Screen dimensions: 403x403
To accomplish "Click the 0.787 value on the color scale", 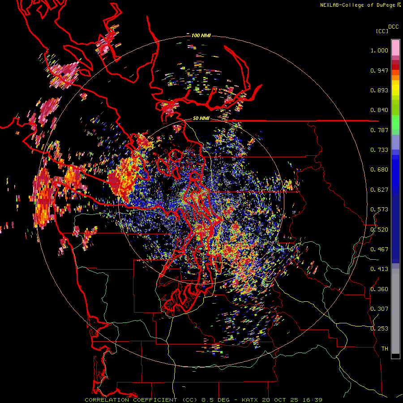I will click(379, 130).
